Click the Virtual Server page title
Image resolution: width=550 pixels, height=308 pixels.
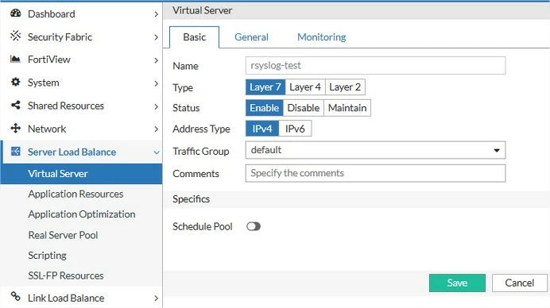pos(203,10)
